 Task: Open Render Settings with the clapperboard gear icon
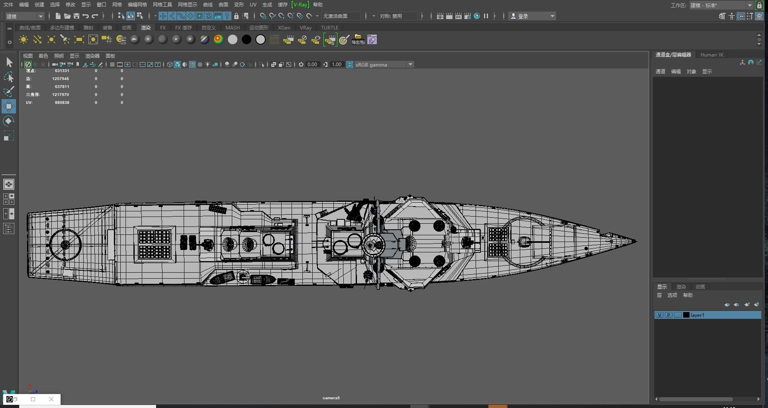(468, 16)
